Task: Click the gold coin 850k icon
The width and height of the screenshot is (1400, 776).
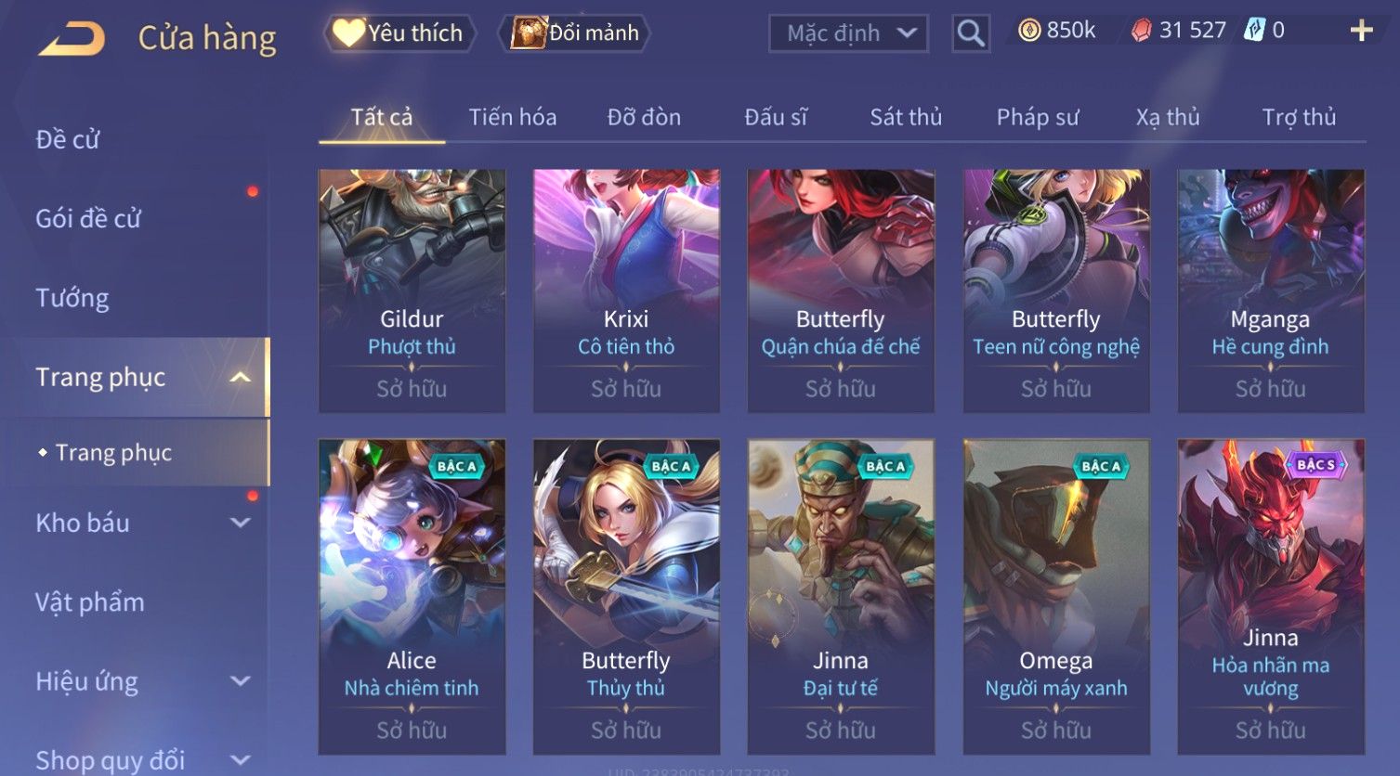Action: pos(1029,31)
